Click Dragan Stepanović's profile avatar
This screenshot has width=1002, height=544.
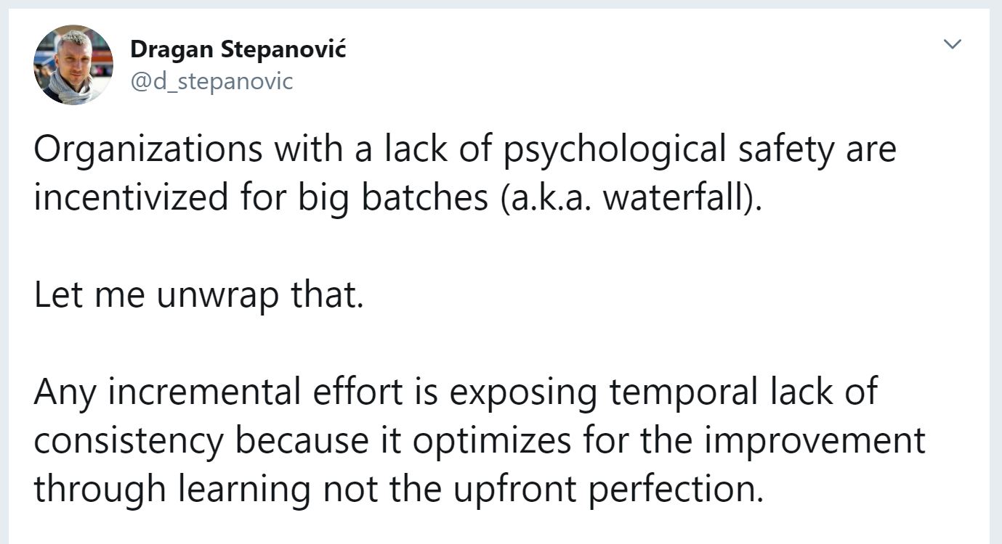(73, 65)
